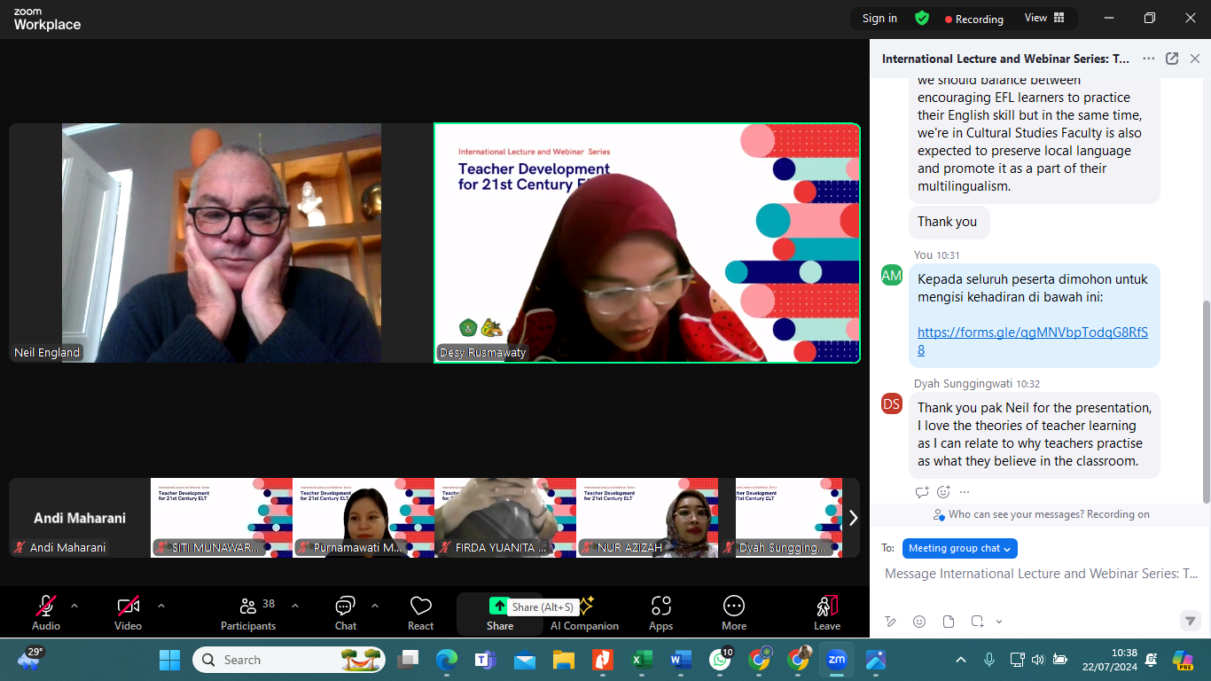Open the Apps icon in the toolbar
Screen dimensions: 1211x681
coord(660,607)
